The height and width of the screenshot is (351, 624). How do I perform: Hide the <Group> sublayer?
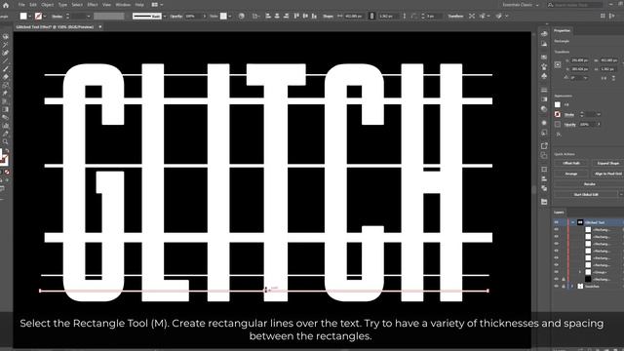tap(557, 272)
